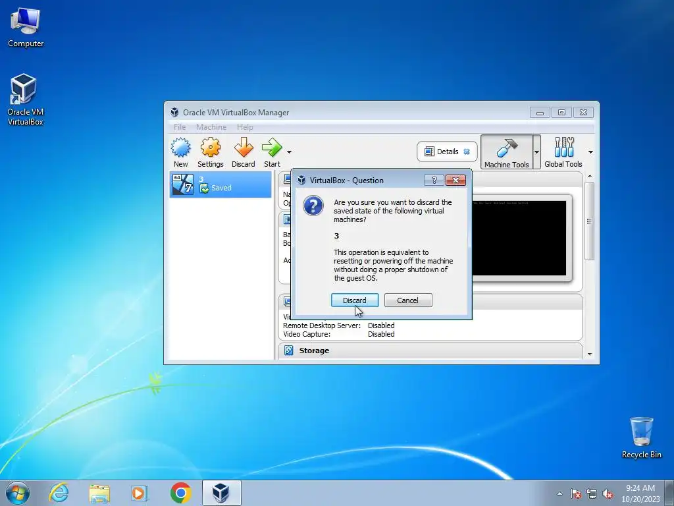Click the details pane vertical scrollbar handle
The height and width of the screenshot is (506, 674).
point(589,221)
